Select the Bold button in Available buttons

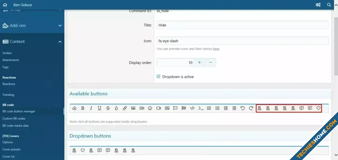click(x=83, y=108)
